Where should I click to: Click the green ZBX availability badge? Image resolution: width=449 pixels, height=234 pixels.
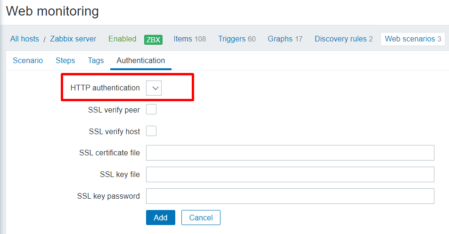[153, 40]
